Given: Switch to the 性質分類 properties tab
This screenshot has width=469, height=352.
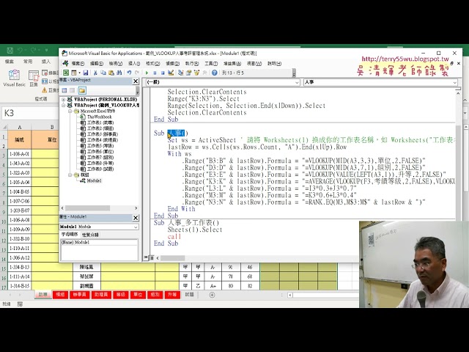Looking at the screenshot, I should point(91,235).
